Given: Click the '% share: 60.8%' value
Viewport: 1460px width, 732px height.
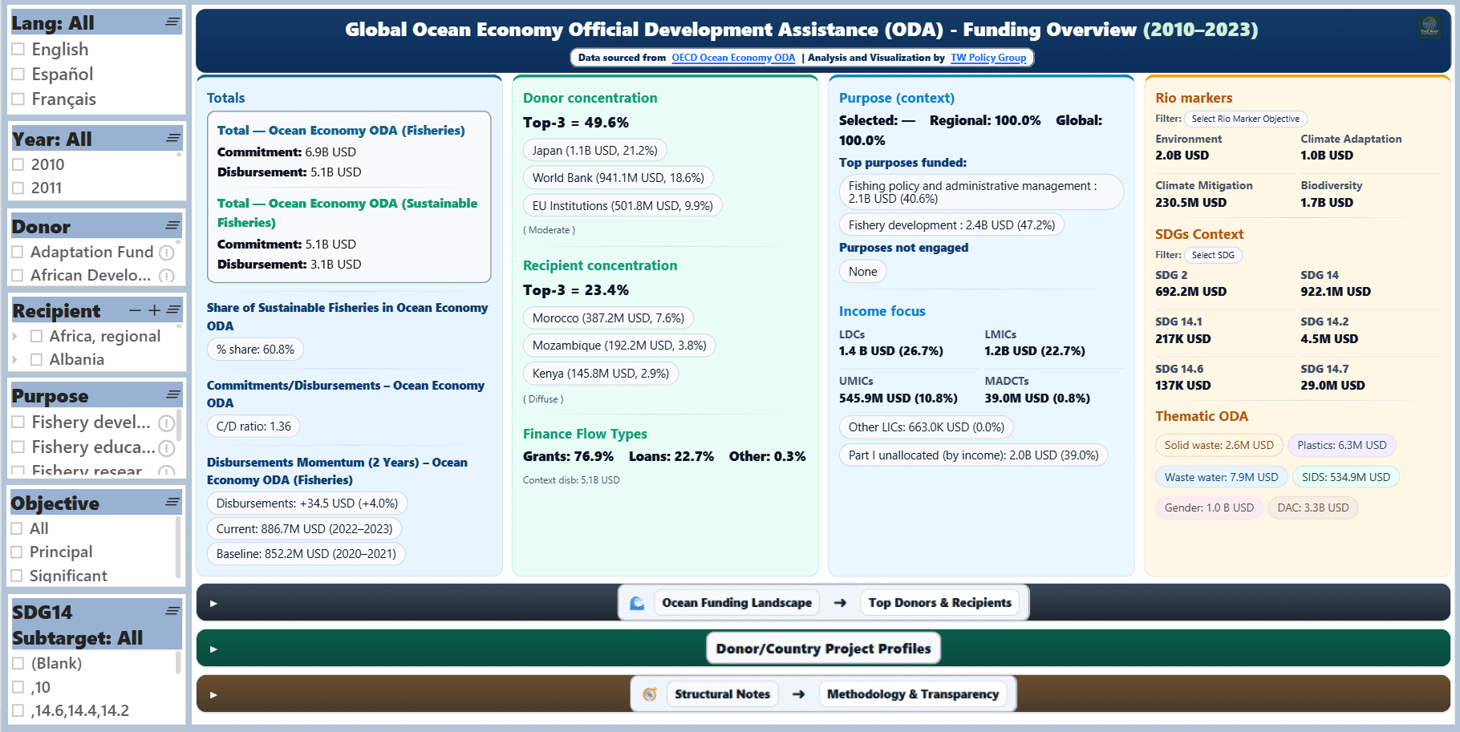Looking at the screenshot, I should coord(255,350).
